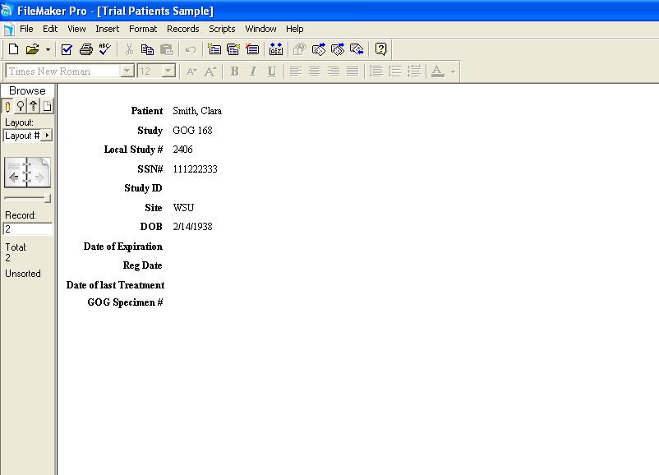Click the first blue-arrow records icon
Image resolution: width=659 pixels, height=475 pixels.
coord(319,49)
